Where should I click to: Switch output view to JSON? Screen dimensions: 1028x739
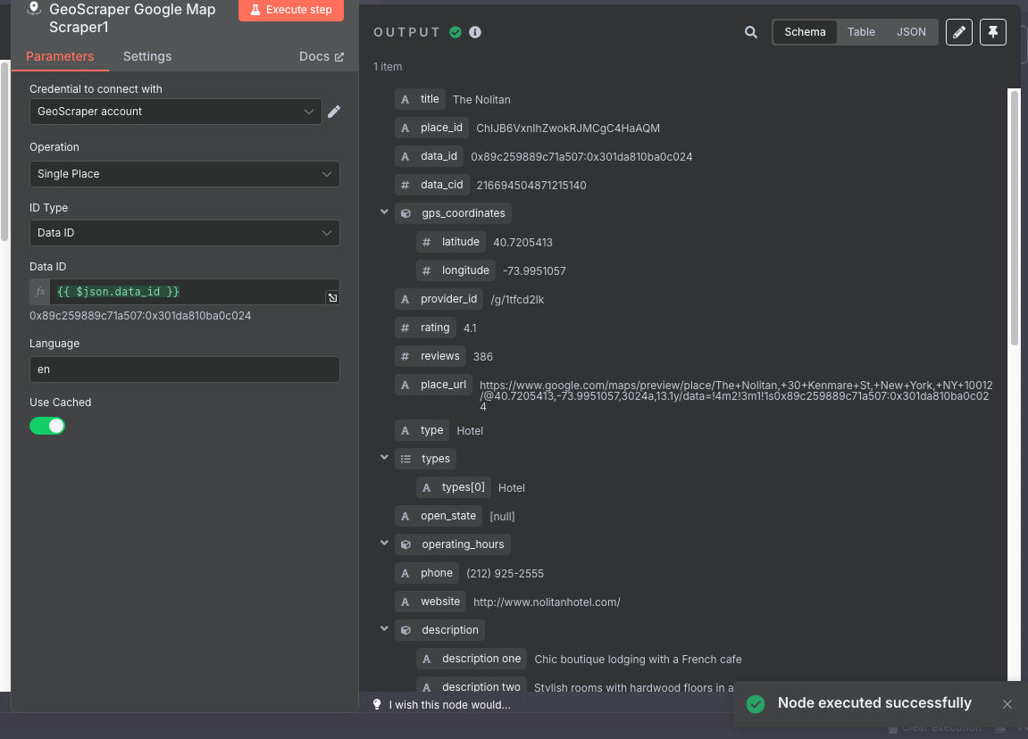click(911, 32)
